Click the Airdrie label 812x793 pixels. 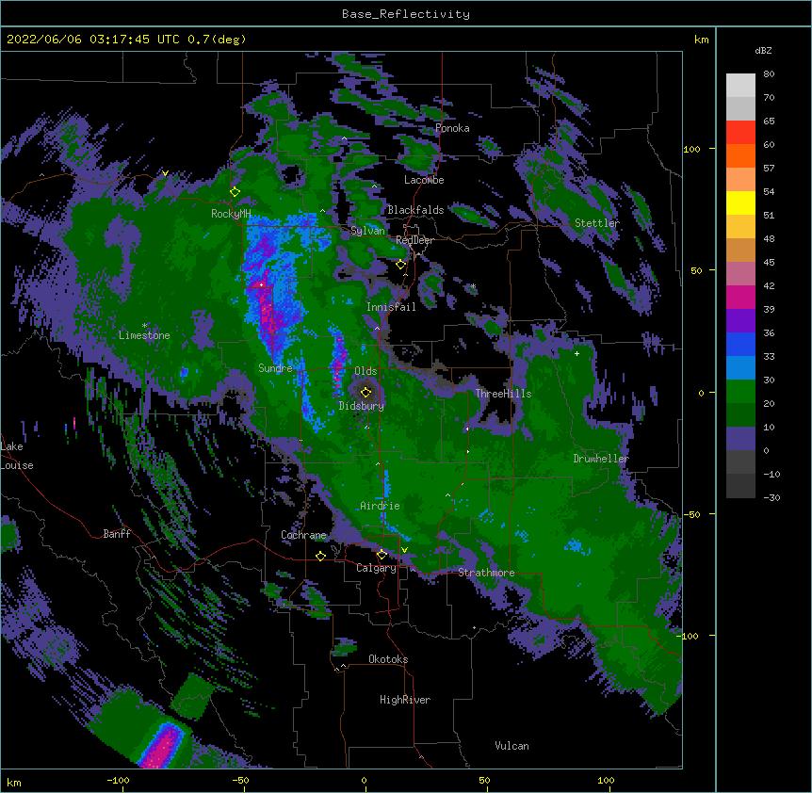point(380,506)
